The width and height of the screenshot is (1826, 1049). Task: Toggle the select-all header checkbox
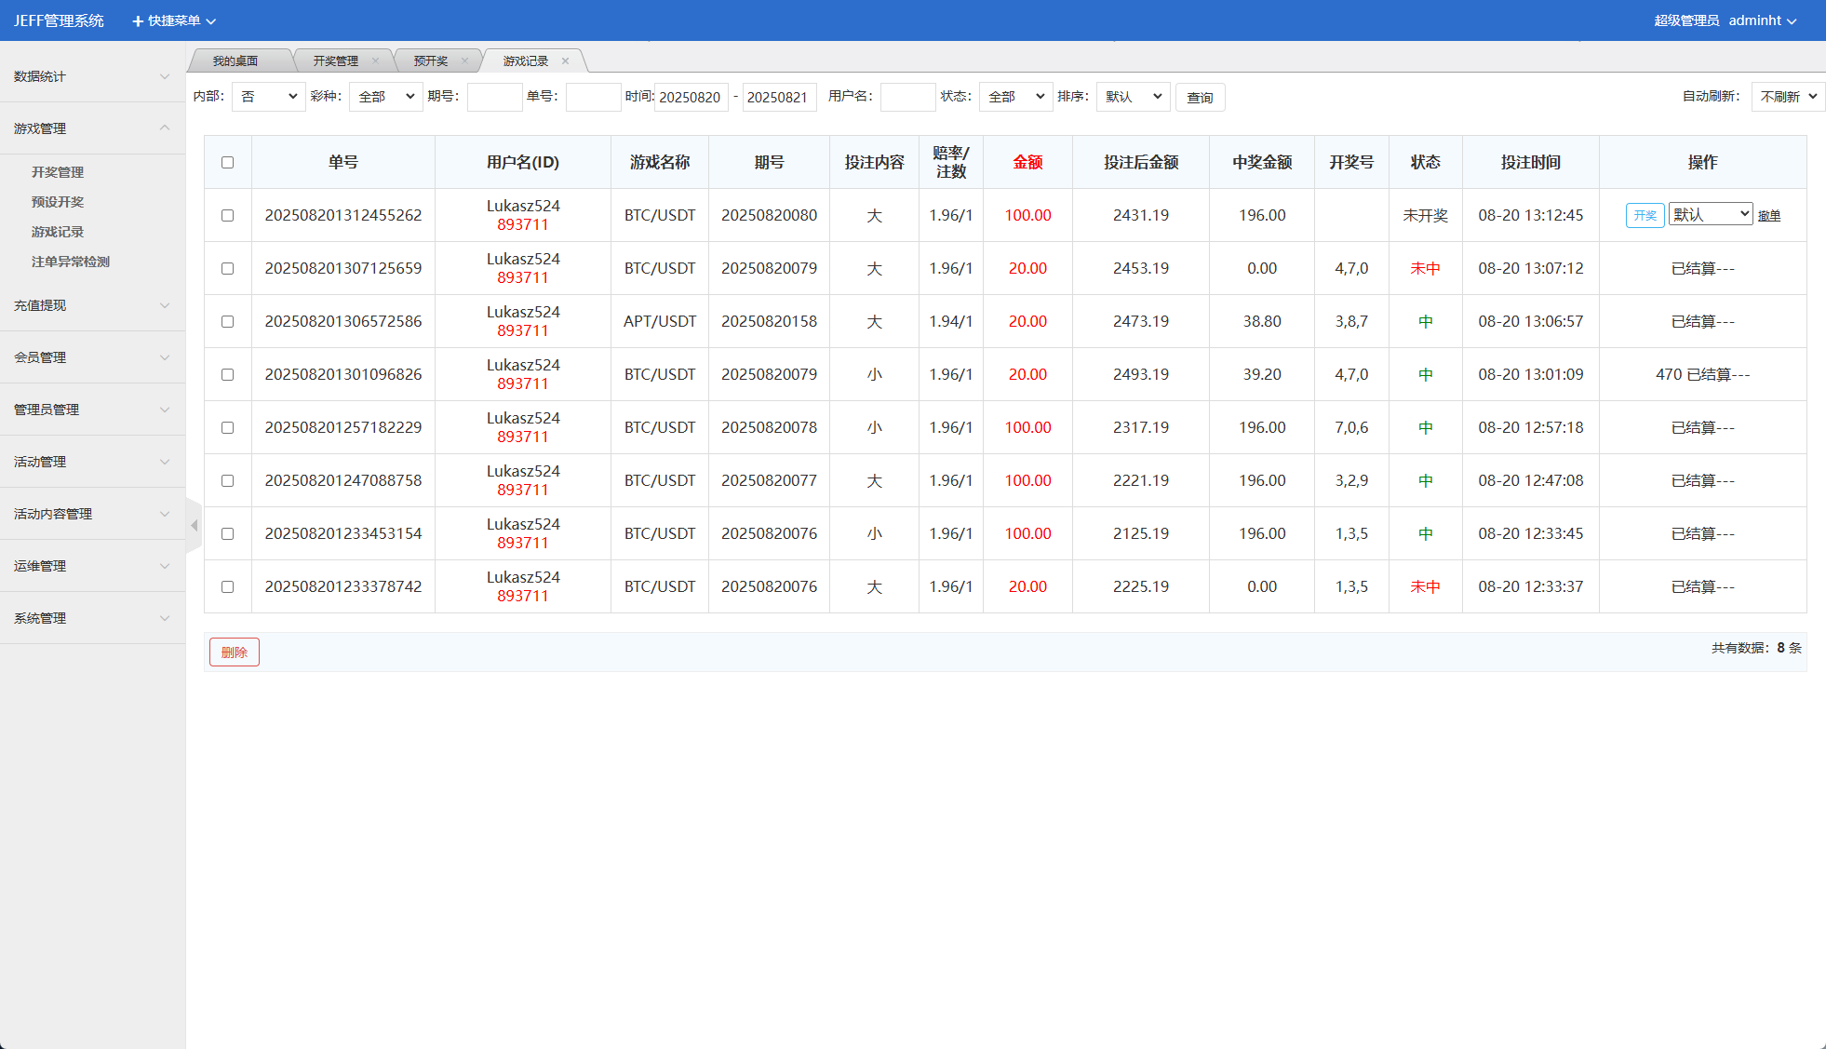pos(227,163)
